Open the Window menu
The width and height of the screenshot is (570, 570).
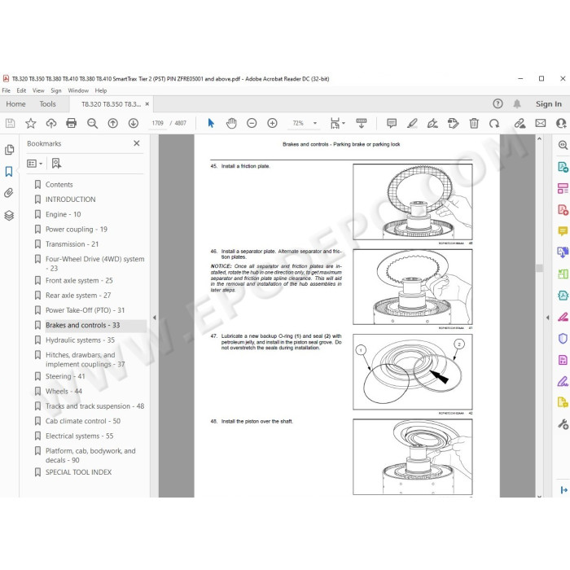point(78,90)
